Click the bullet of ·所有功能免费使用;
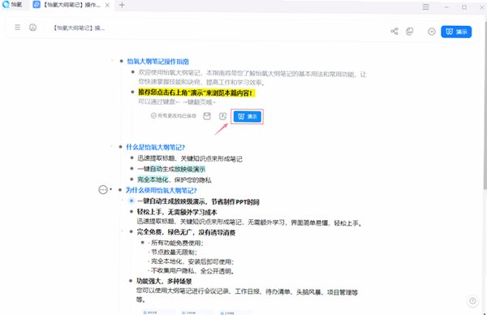Image resolution: width=487 pixels, height=315 pixels. (x=143, y=242)
